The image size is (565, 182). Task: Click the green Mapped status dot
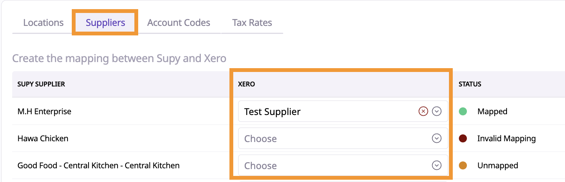(463, 112)
